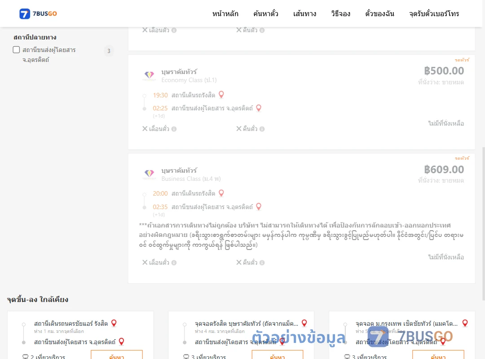The image size is (485, 359).
Task: Click the info icon next to คืนตั๋ว in Economy card
Action: coord(262,129)
